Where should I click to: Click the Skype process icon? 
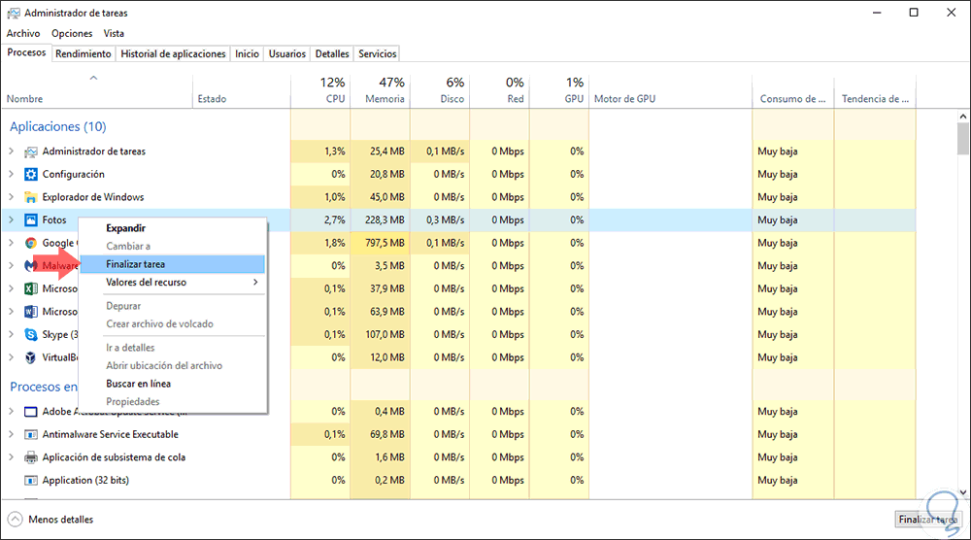click(29, 334)
